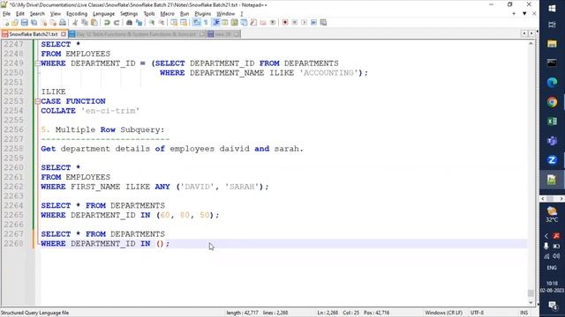Click the Save Recorded Macro icon

pos(323,23)
